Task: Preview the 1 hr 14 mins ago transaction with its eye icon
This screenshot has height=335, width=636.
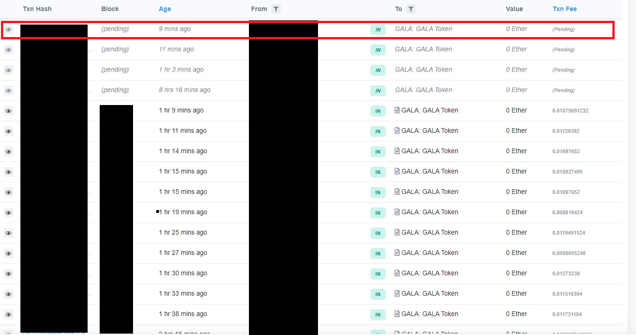Action: click(8, 152)
